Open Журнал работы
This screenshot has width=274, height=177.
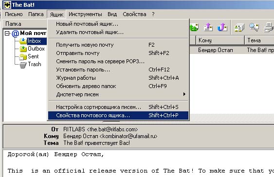coord(118,78)
